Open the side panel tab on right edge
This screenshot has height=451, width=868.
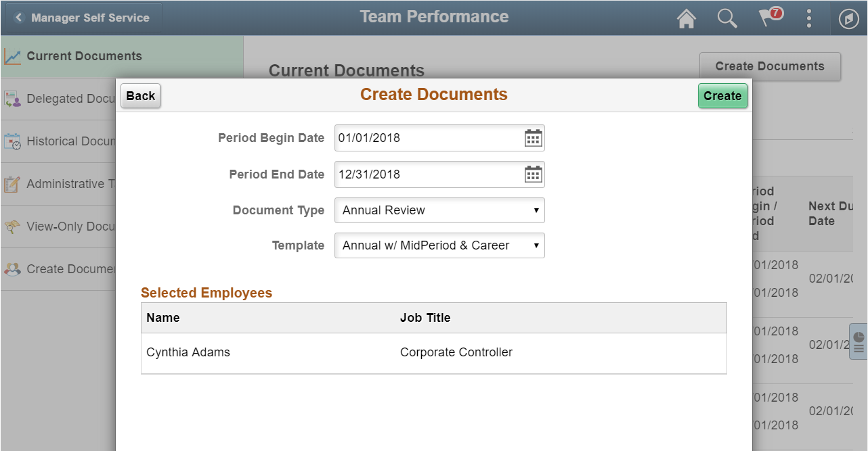tap(859, 341)
